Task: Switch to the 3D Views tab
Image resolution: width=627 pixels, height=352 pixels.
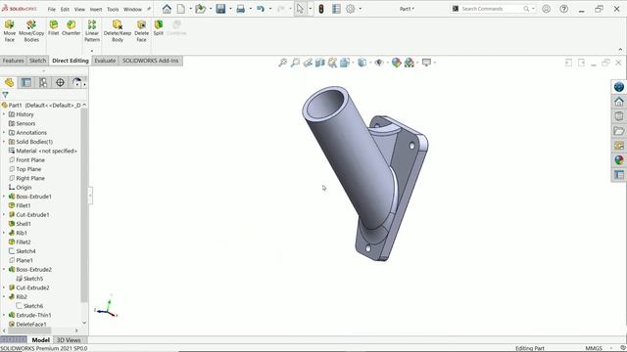Action: click(69, 340)
